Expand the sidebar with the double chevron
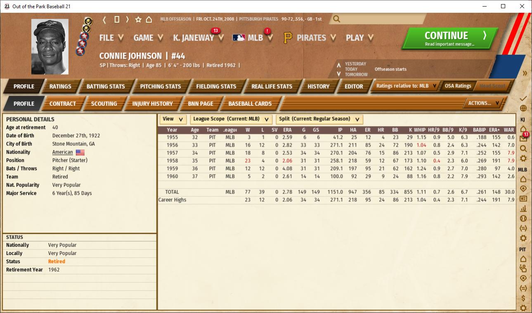 pos(525,73)
